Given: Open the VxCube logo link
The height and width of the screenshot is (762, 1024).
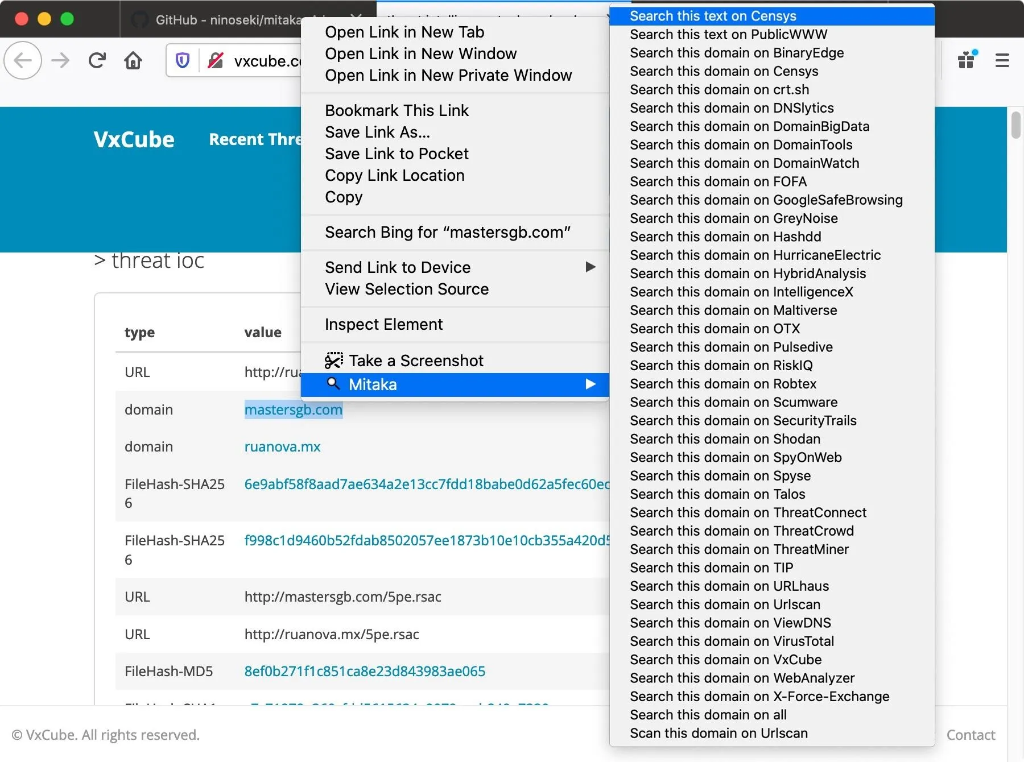Looking at the screenshot, I should [134, 139].
